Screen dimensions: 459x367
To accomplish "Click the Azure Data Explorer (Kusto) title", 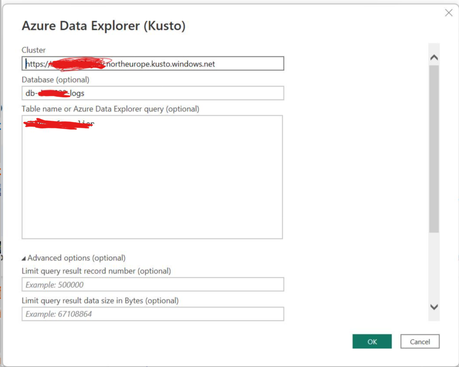I will pyautogui.click(x=104, y=26).
